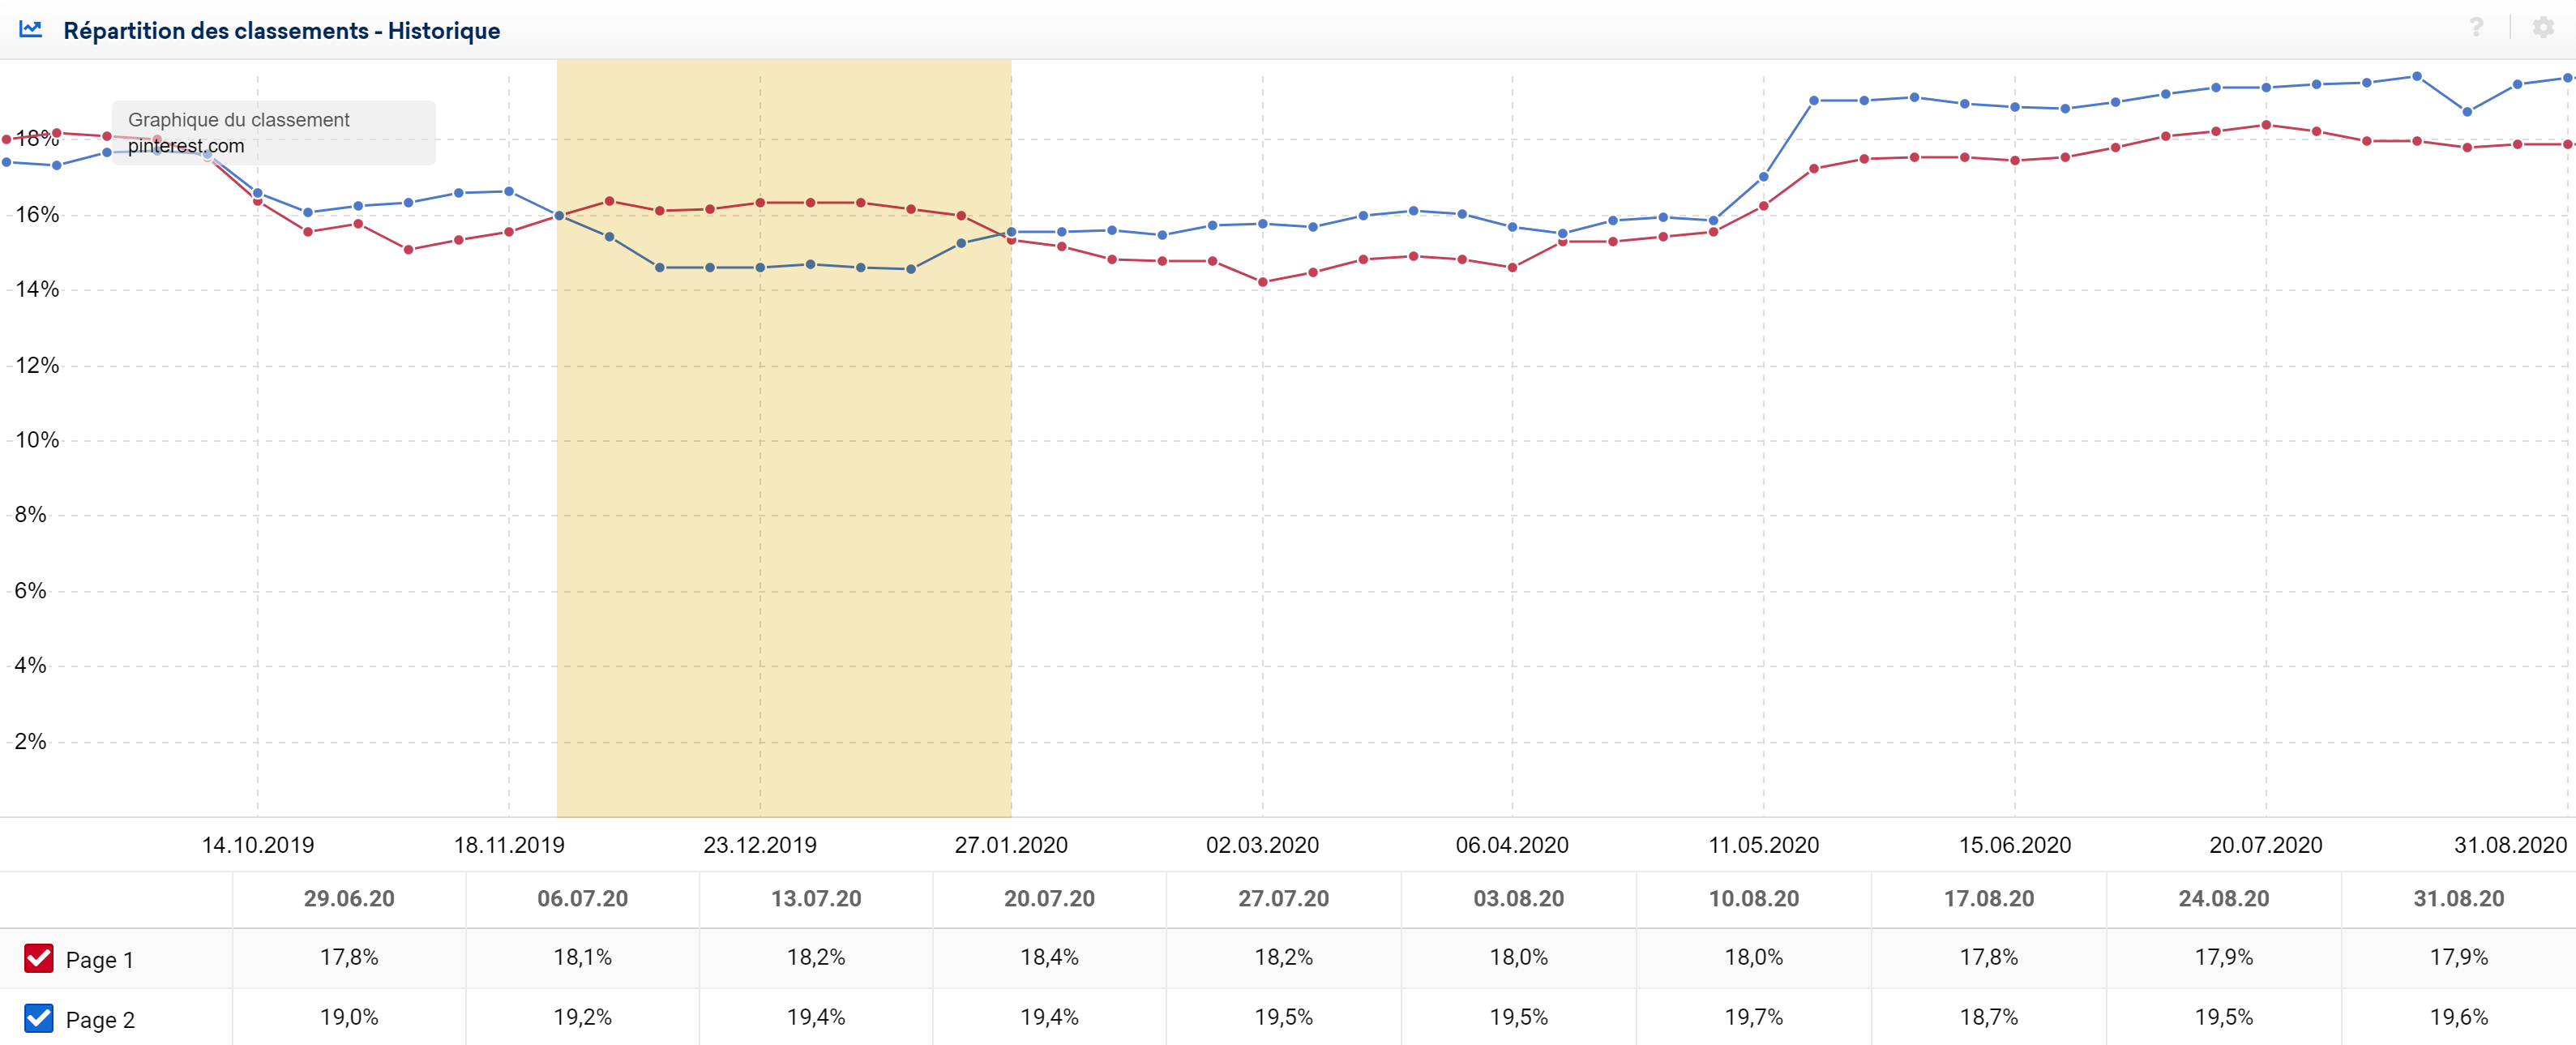Viewport: 2576px width, 1045px height.
Task: Click the 10.08.20 table column header
Action: 1754,898
